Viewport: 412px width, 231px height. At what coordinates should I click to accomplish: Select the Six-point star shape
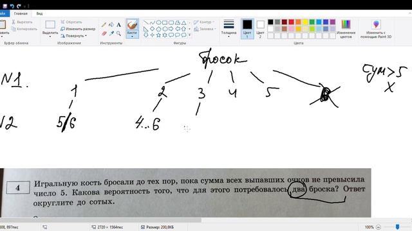(x=165, y=35)
